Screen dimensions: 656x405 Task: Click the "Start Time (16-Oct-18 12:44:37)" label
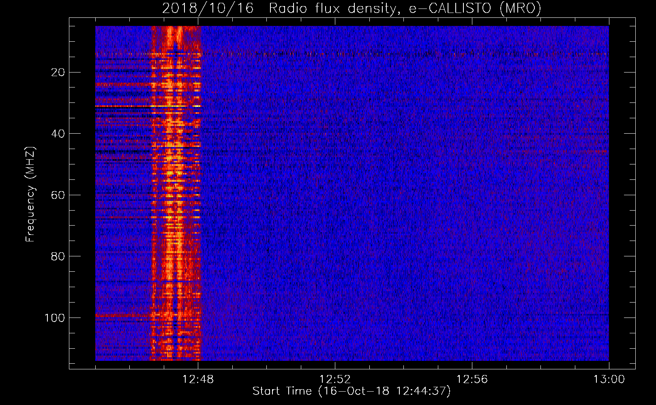(x=352, y=391)
